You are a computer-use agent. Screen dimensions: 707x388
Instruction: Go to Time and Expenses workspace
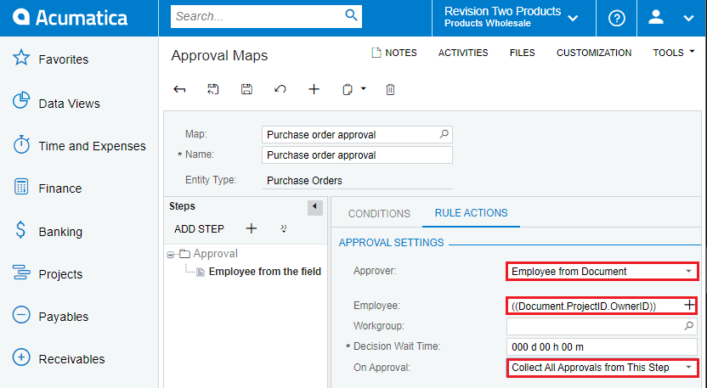93,146
